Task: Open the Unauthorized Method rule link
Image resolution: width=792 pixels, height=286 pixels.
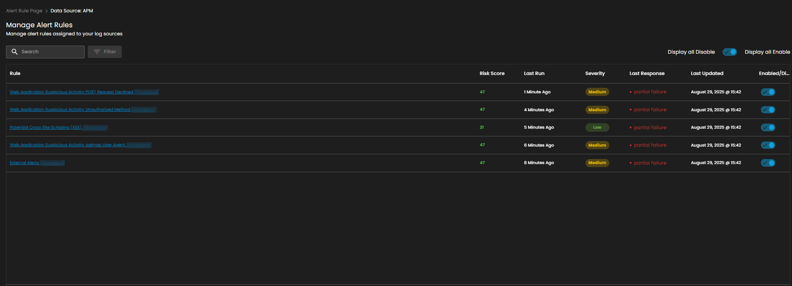Action: click(x=70, y=110)
